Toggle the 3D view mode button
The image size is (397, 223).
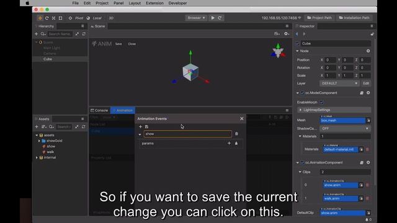pyautogui.click(x=111, y=18)
